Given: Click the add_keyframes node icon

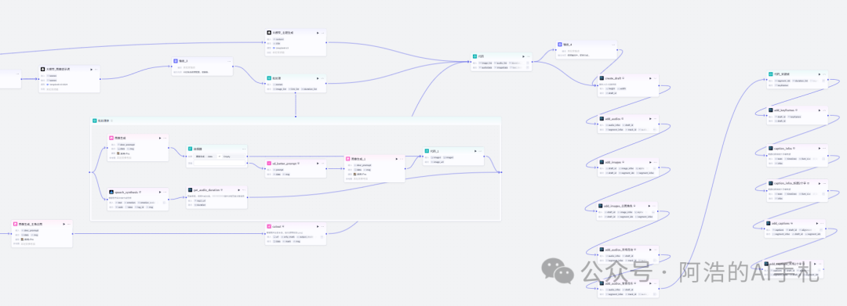Looking at the screenshot, I should (771, 110).
